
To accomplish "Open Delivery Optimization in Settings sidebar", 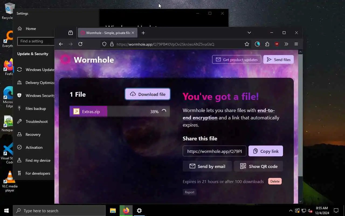I will (36, 83).
